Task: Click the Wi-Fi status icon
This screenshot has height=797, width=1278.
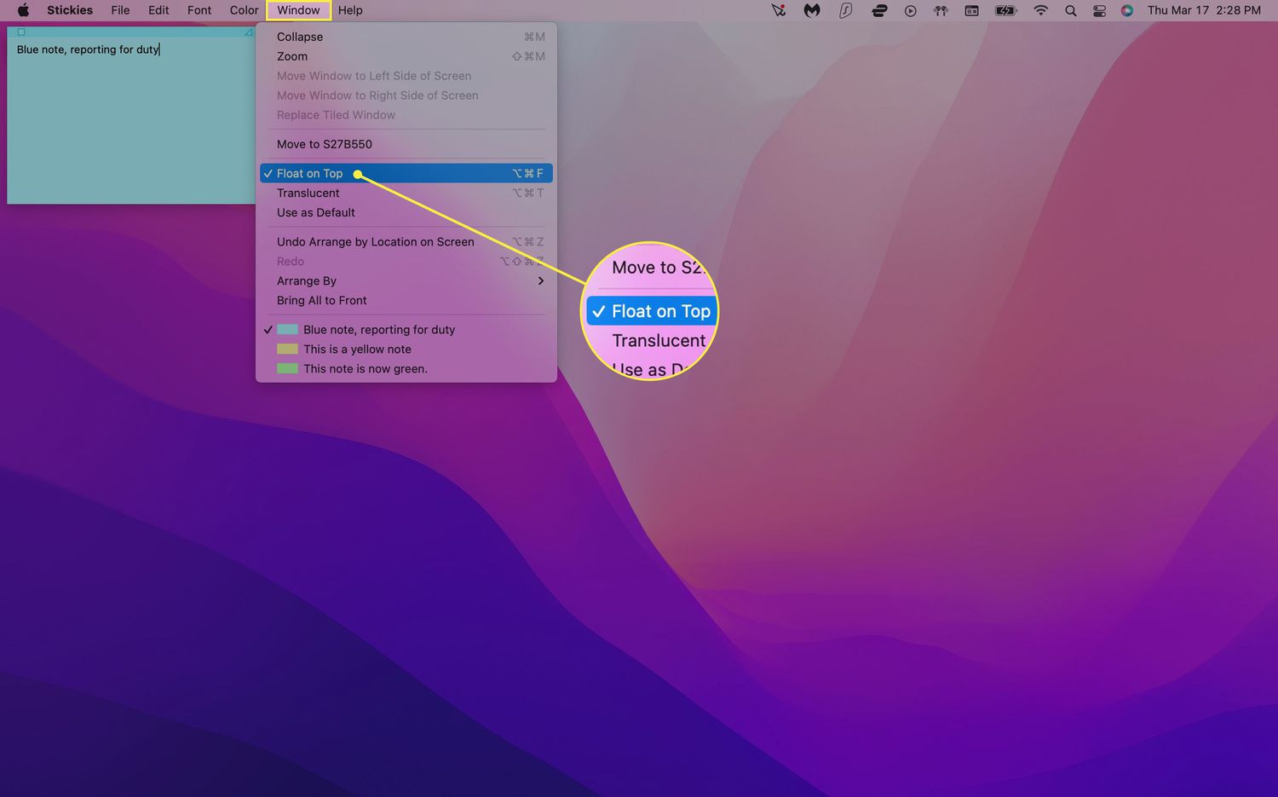Action: pyautogui.click(x=1040, y=10)
